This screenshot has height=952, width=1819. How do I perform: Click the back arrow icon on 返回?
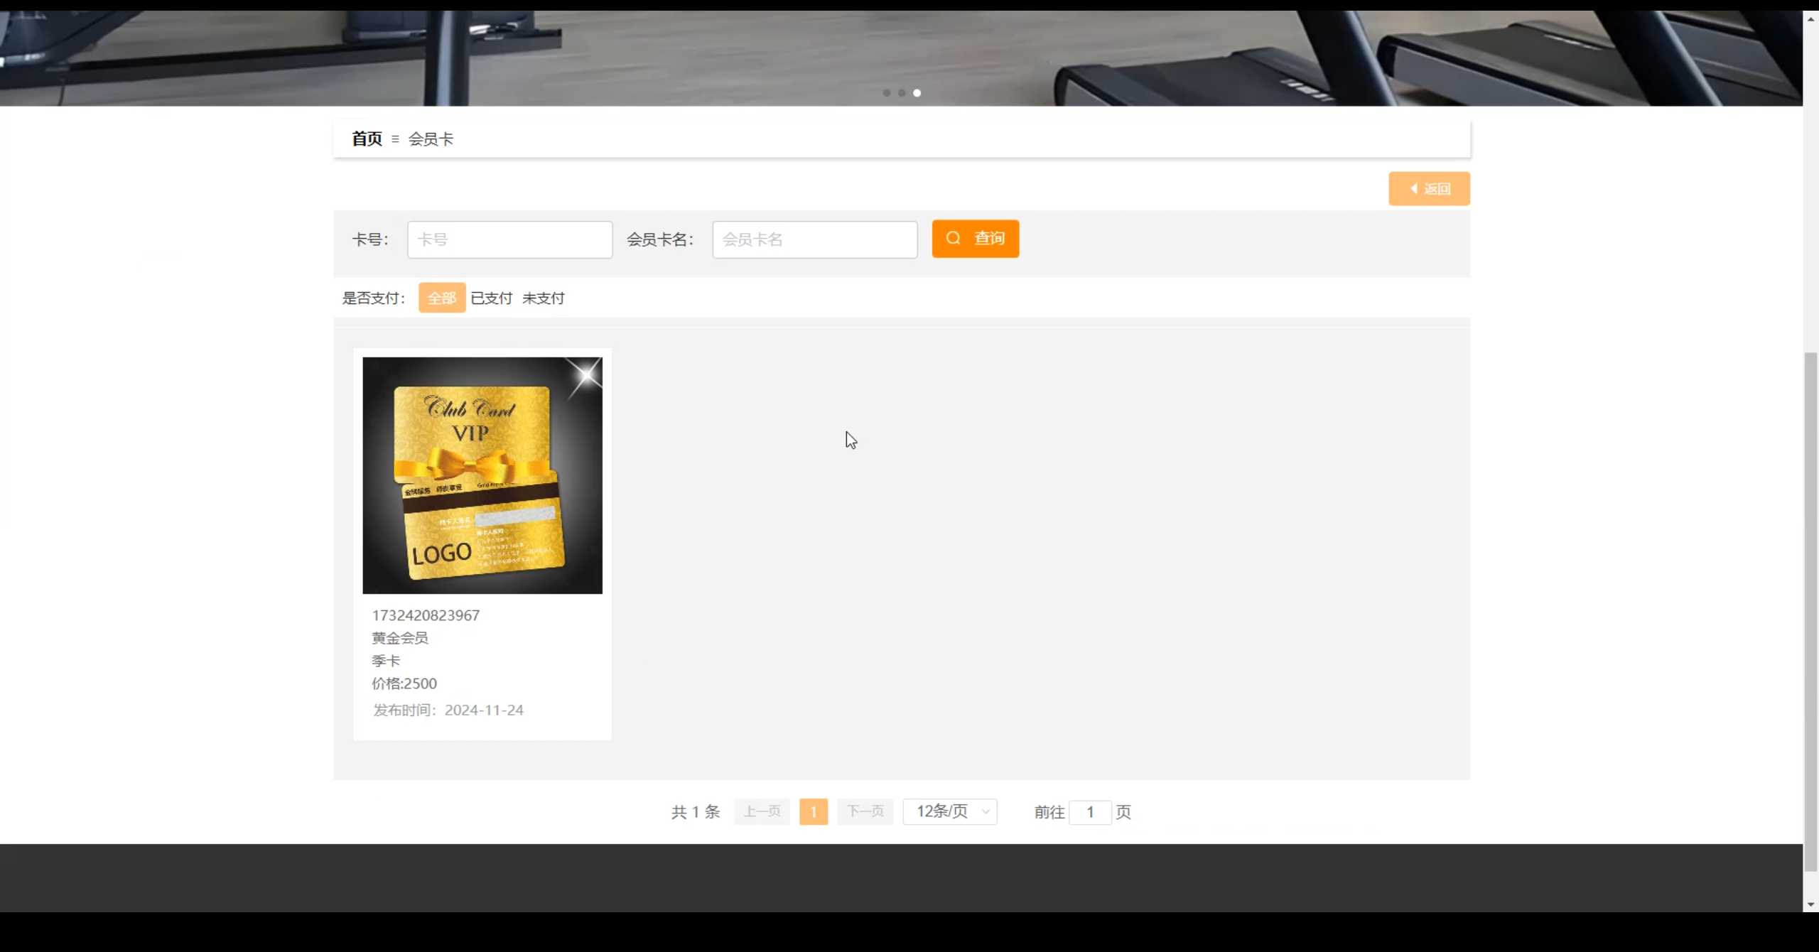(x=1414, y=189)
